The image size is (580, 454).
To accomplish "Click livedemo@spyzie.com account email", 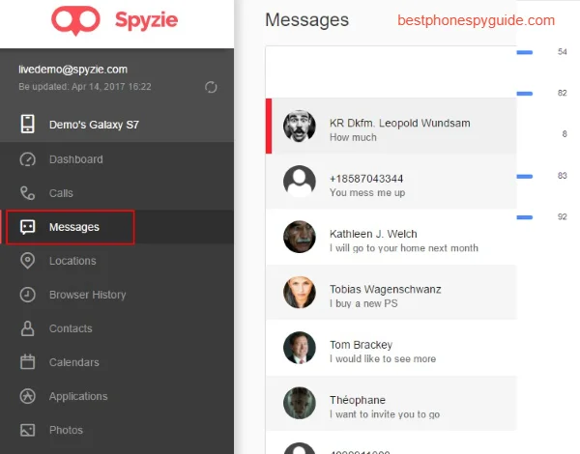I will point(72,70).
